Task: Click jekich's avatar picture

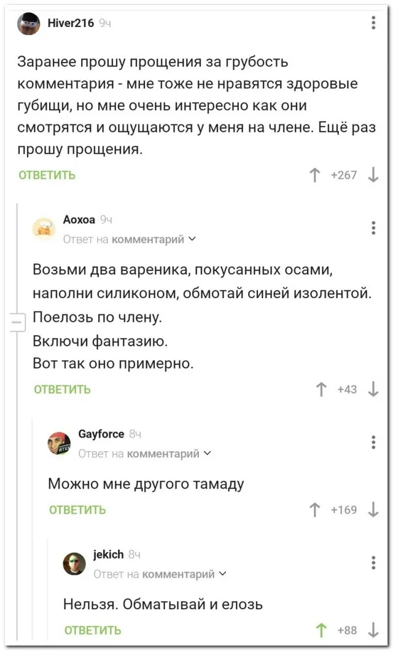Action: 74,563
